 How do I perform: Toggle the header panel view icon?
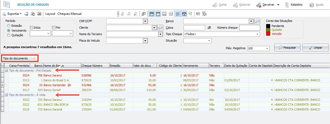158,14
